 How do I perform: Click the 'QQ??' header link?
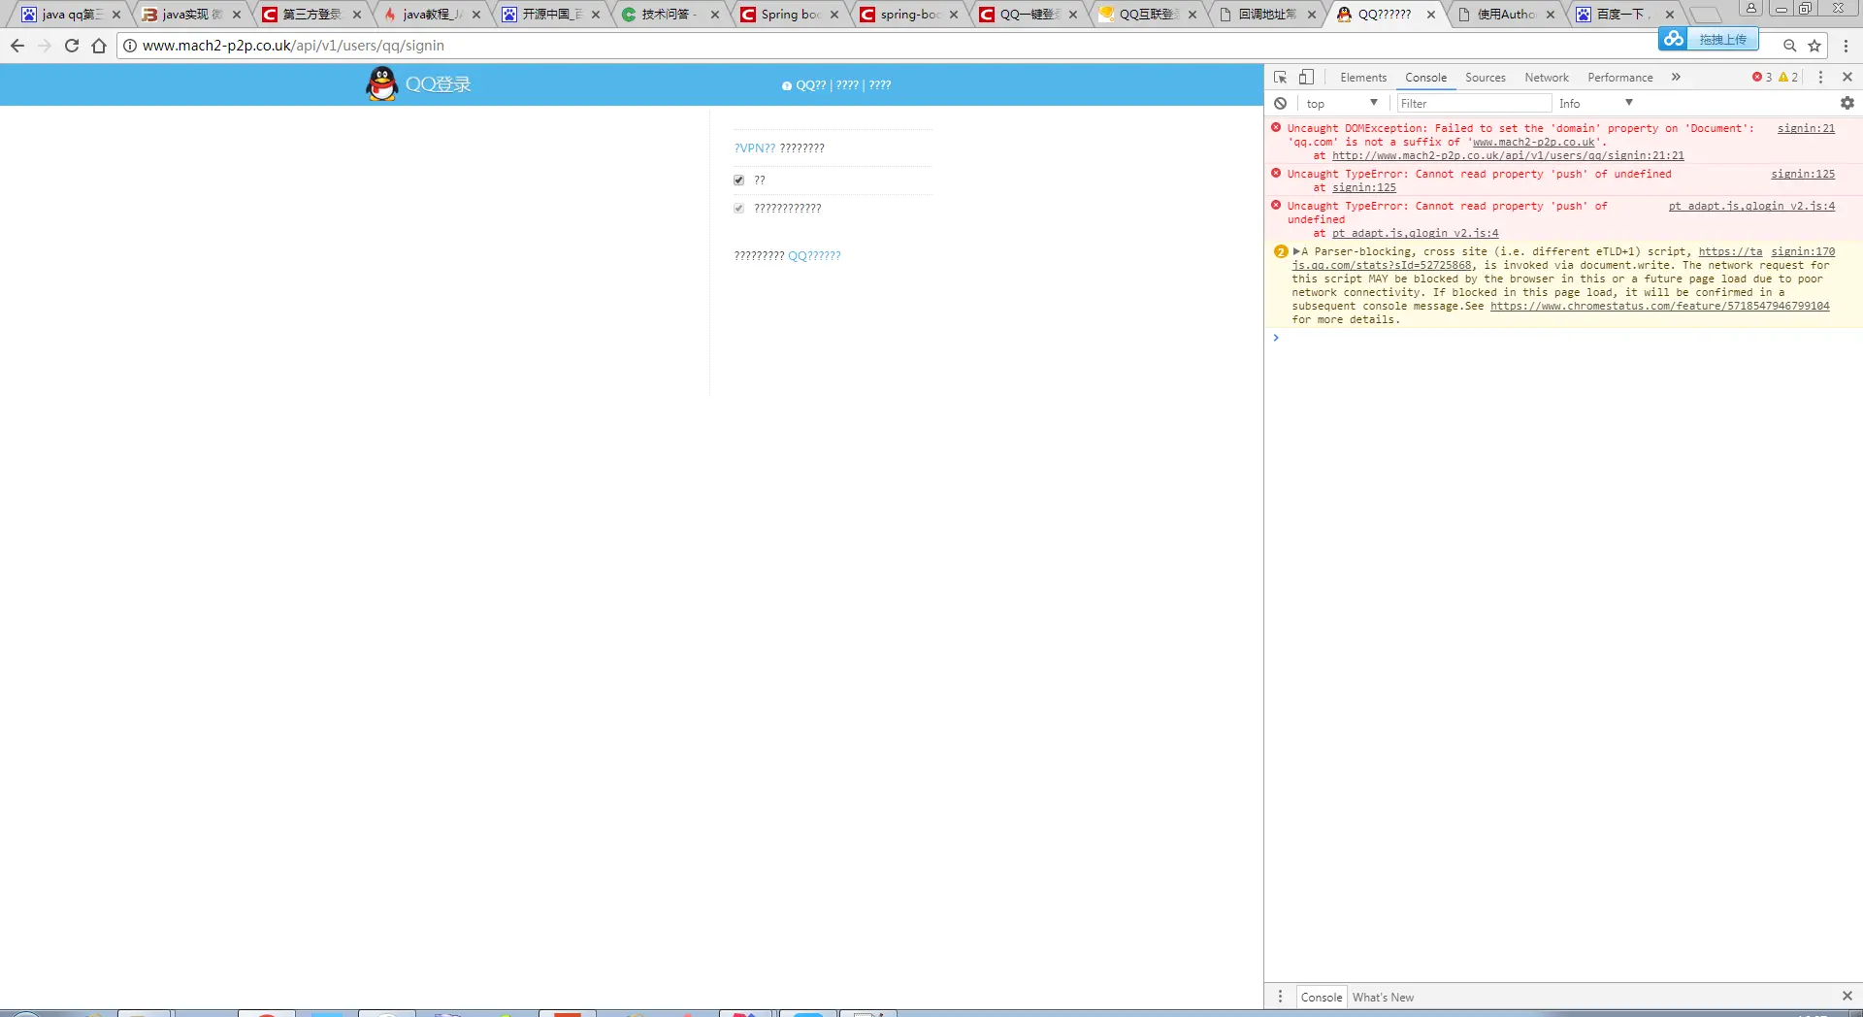(811, 85)
